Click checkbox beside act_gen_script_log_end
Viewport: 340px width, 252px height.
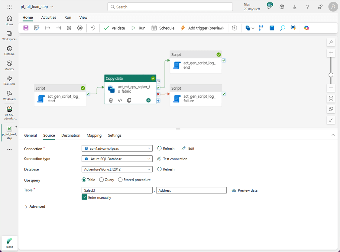click(224, 60)
